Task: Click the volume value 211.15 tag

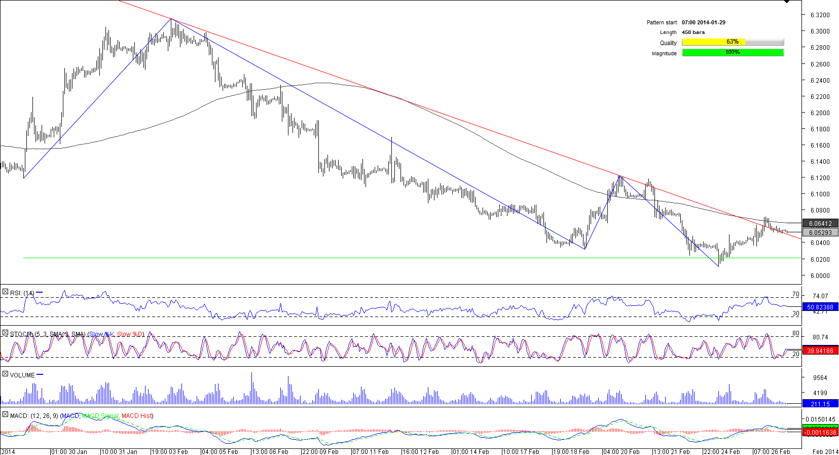Action: point(820,404)
